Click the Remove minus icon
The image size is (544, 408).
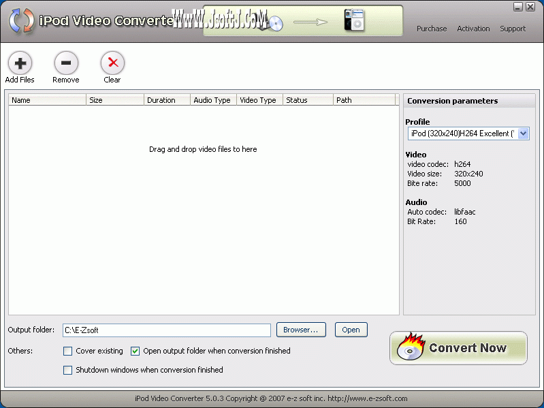(x=66, y=63)
